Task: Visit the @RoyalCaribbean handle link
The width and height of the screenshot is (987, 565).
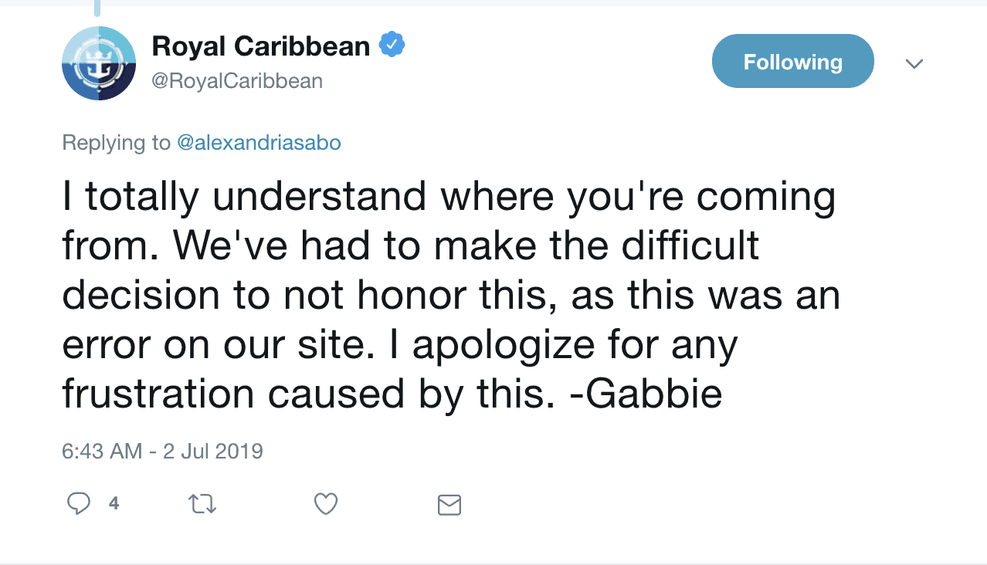Action: (237, 81)
